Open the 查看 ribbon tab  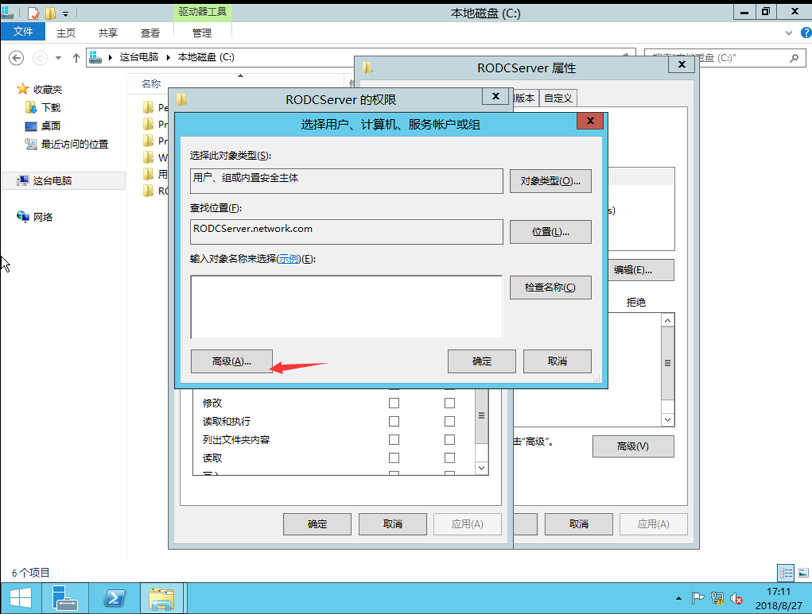150,33
